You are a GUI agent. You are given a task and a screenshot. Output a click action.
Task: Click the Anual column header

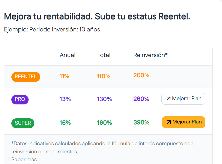[x=68, y=55]
